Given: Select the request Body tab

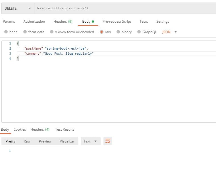Looking at the screenshot, I should click(88, 22).
